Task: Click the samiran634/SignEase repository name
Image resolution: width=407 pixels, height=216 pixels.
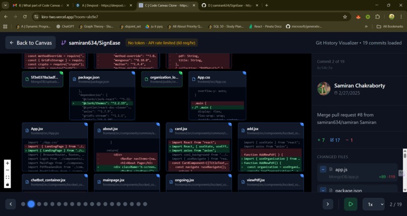Action: tap(94, 43)
